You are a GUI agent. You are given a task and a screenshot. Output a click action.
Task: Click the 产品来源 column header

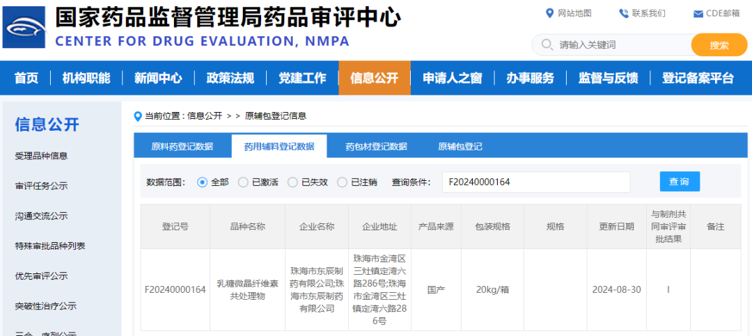[436, 227]
